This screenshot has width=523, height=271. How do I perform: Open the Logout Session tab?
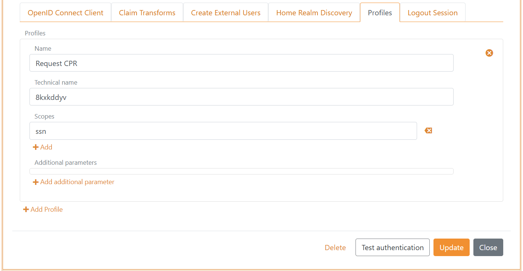432,12
